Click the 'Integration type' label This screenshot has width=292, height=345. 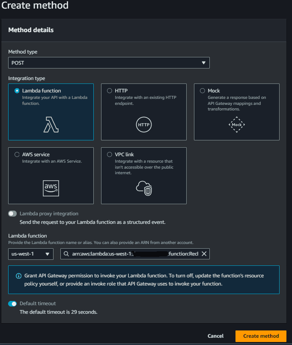[x=27, y=78]
